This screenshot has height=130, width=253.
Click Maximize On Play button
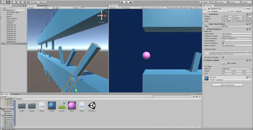173,8
